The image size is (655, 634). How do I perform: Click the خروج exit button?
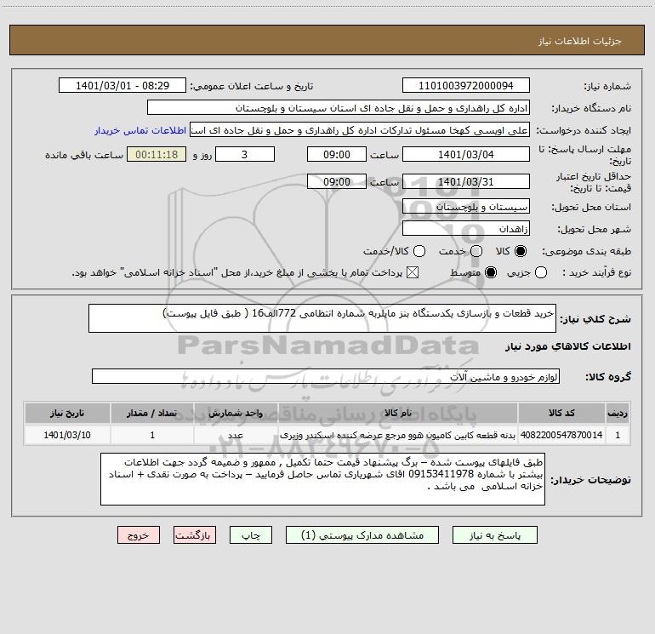(x=139, y=535)
